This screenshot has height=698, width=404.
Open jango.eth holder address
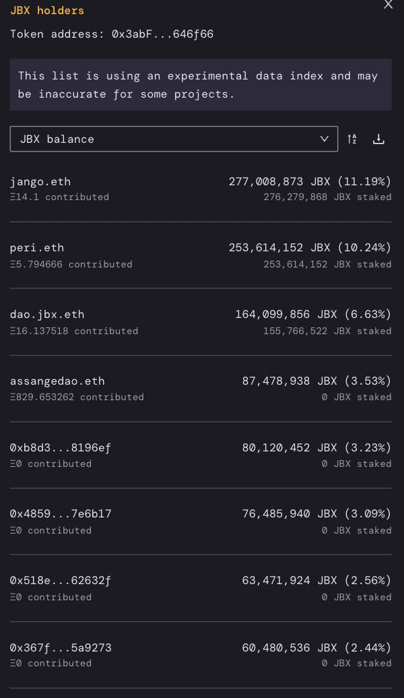point(40,181)
